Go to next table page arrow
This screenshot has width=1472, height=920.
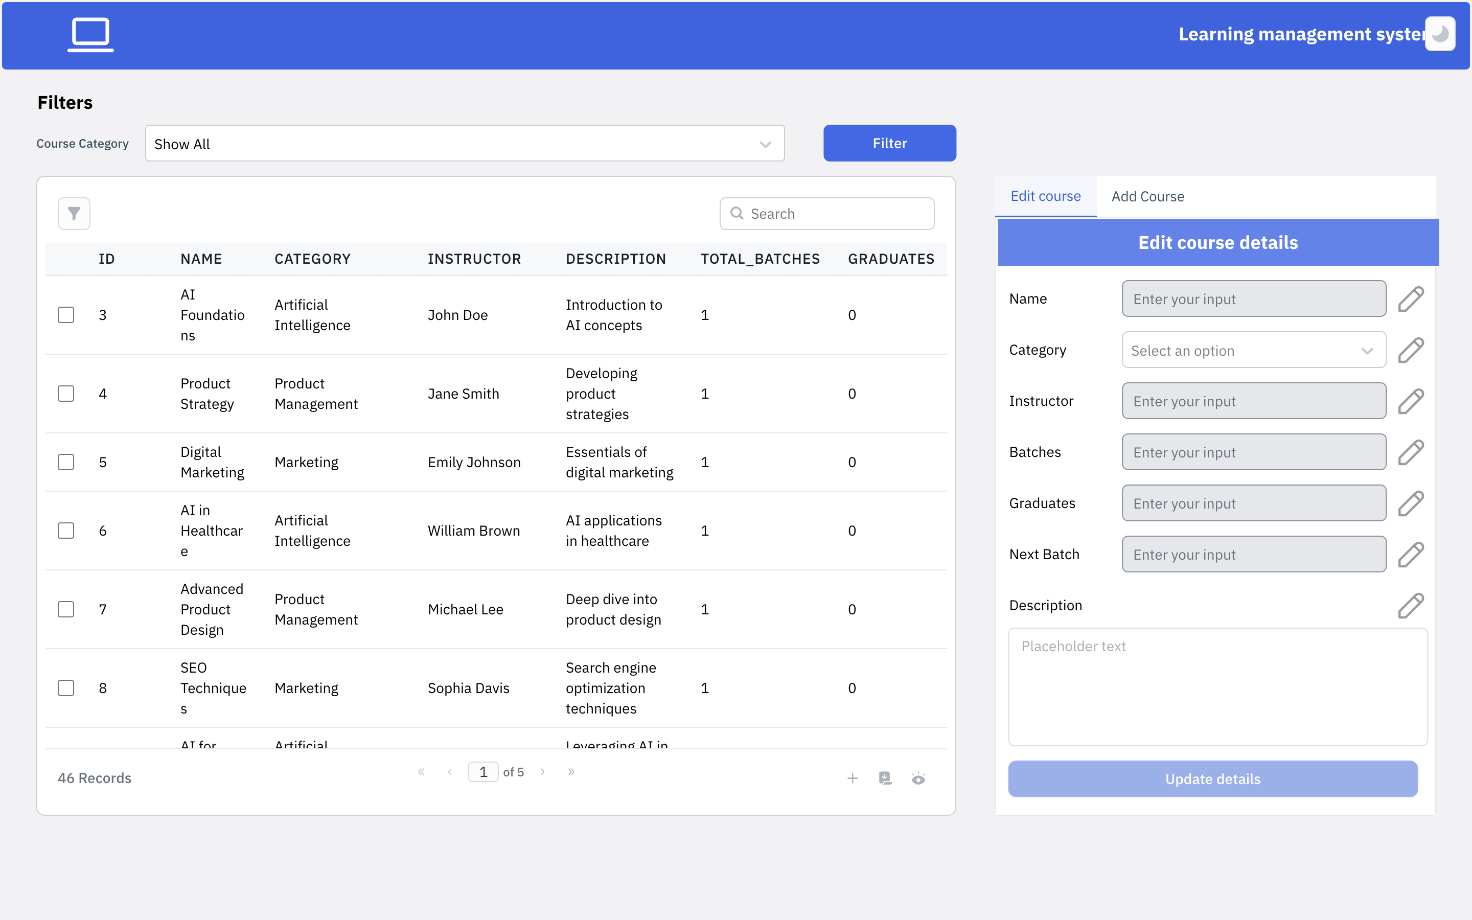tap(543, 772)
